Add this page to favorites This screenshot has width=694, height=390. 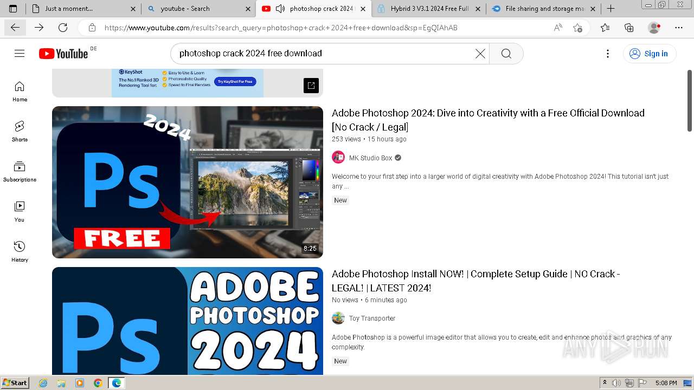tap(577, 28)
